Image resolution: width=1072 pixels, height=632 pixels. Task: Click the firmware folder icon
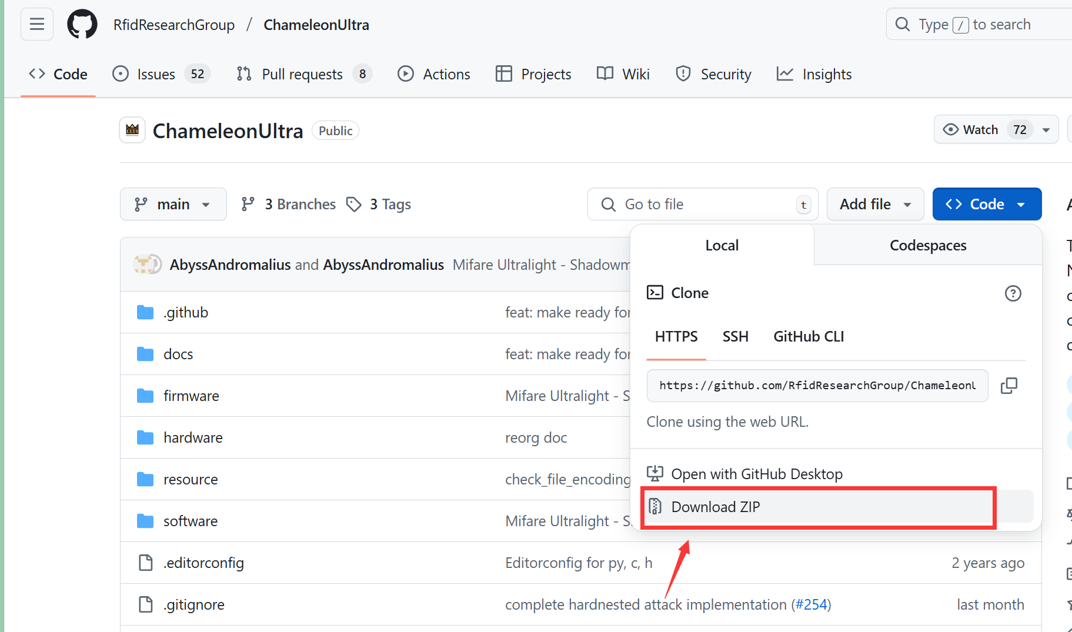click(145, 396)
